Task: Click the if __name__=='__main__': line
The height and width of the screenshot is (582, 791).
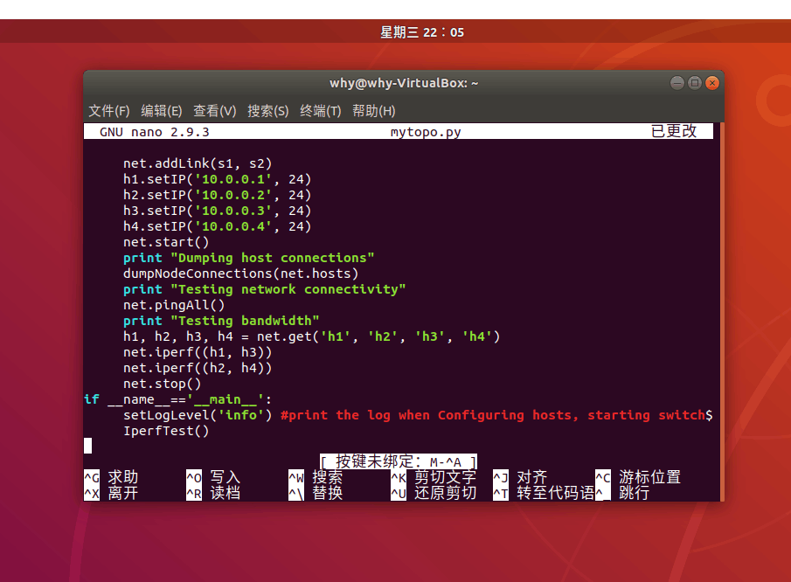Action: coord(178,399)
